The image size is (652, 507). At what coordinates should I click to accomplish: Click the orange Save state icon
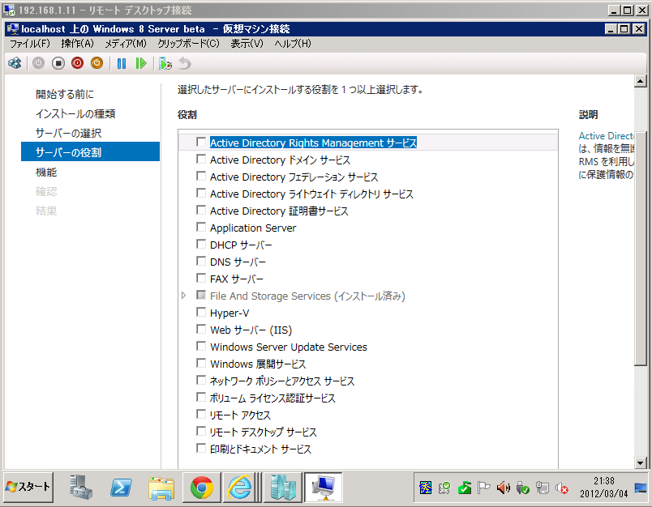(x=97, y=63)
